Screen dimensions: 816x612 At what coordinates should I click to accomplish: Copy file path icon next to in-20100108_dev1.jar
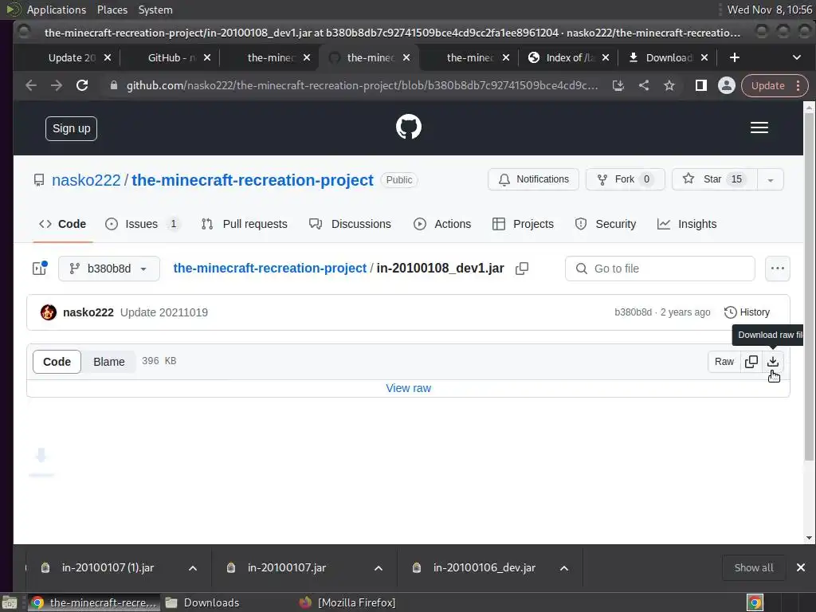[x=521, y=269]
